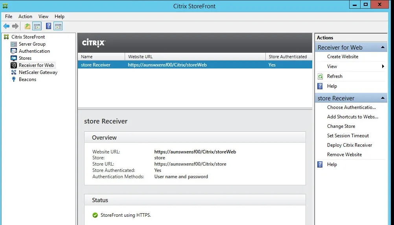Viewport: 394px width, 225px height.
Task: Click the Store value 'store' in Overview
Action: coord(160,158)
